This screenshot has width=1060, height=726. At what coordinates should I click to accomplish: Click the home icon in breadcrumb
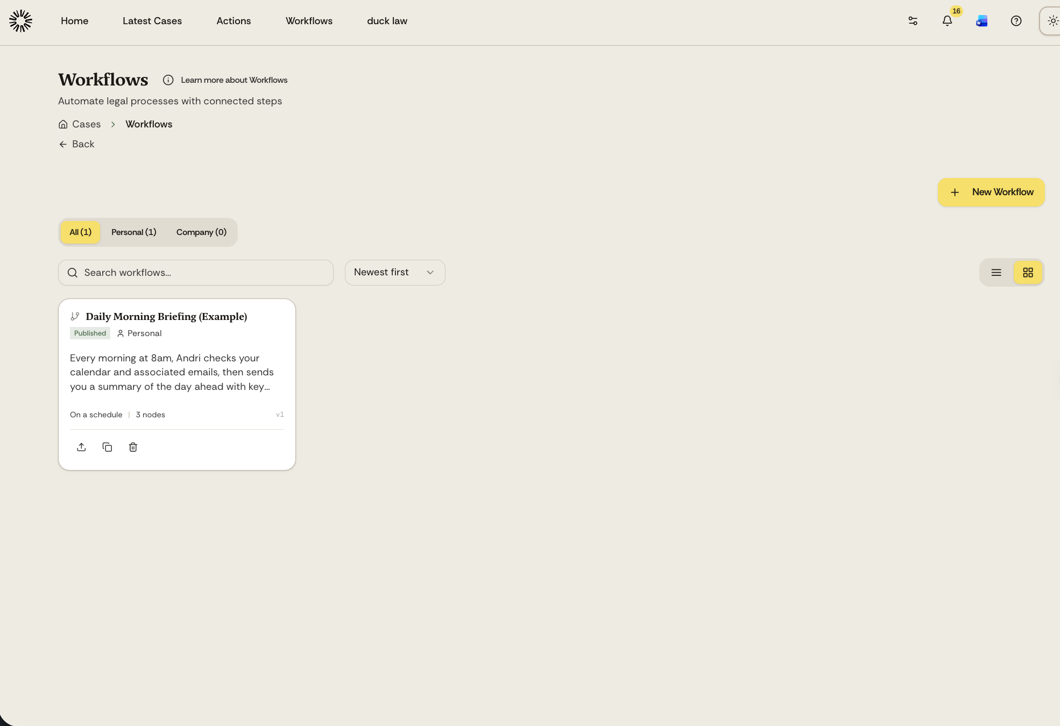pyautogui.click(x=63, y=124)
